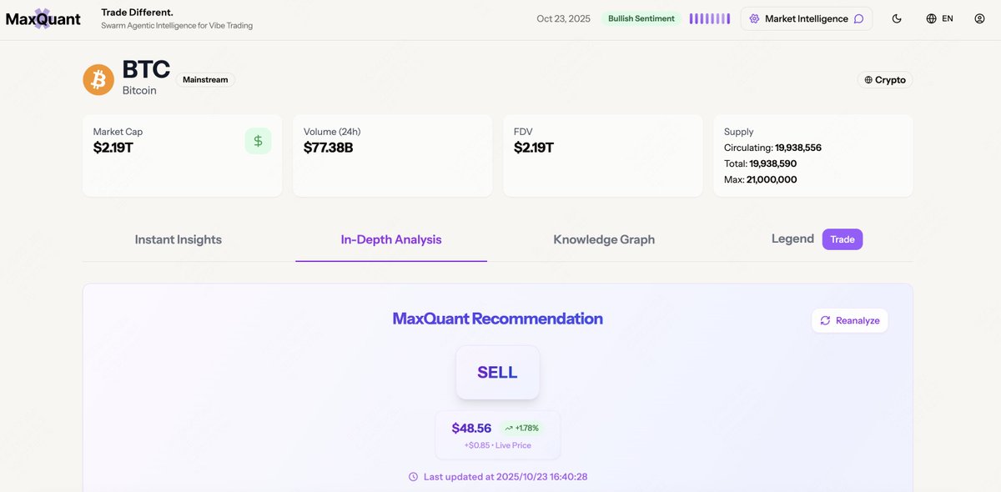Open the EN language selector
Image resolution: width=1001 pixels, height=492 pixels.
tap(939, 18)
